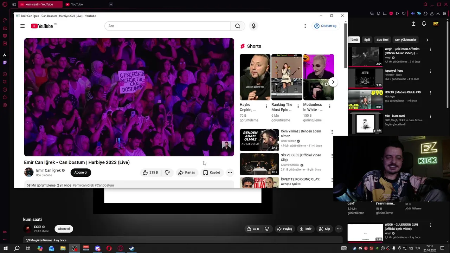Open the 'Mix - kum saati' playlist title

pyautogui.click(x=395, y=116)
